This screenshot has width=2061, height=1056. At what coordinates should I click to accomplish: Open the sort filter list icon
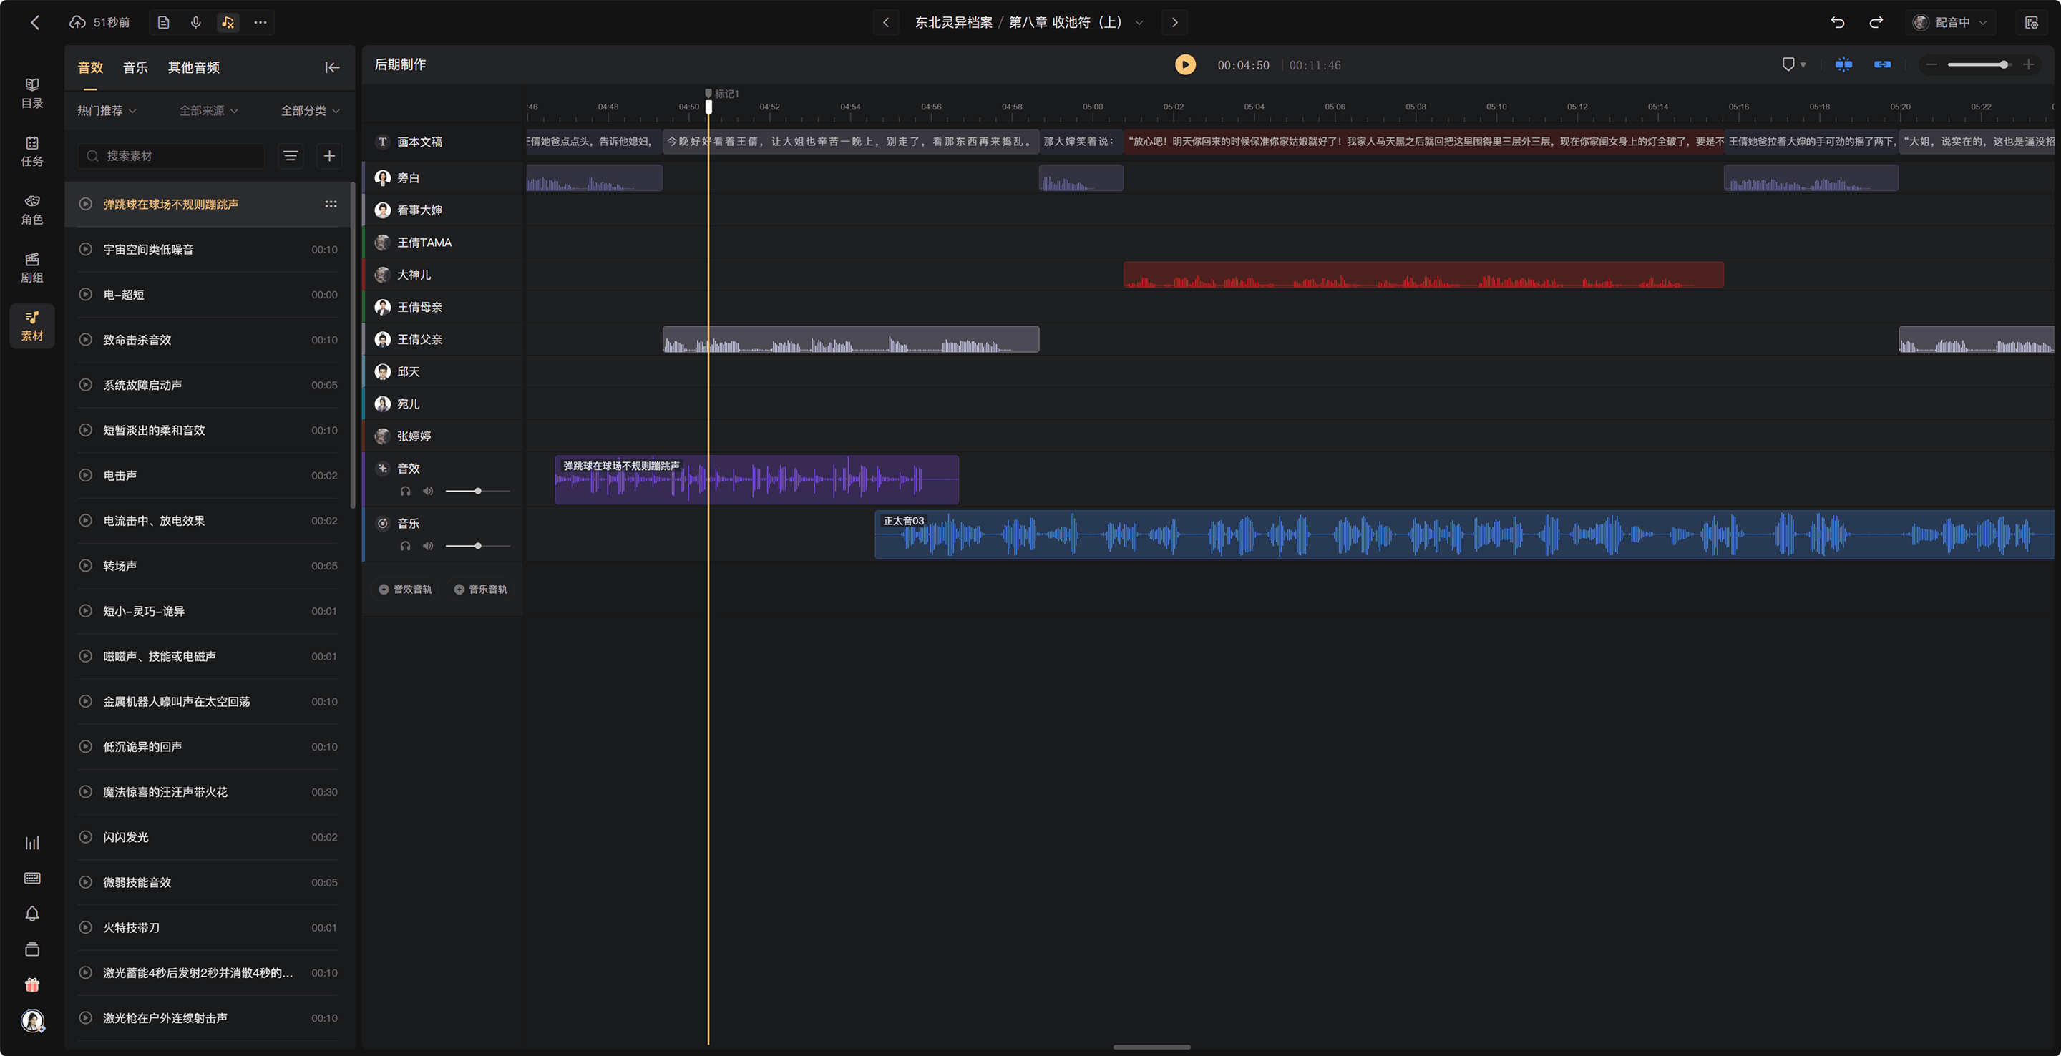tap(291, 156)
